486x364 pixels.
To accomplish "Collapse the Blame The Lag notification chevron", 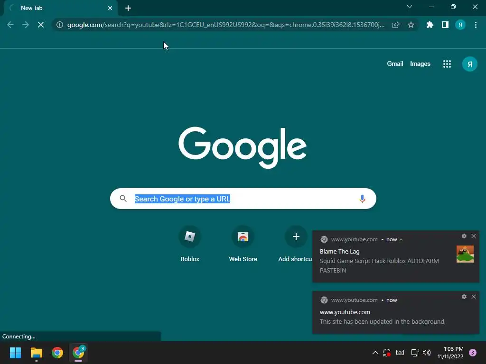I will (401, 239).
